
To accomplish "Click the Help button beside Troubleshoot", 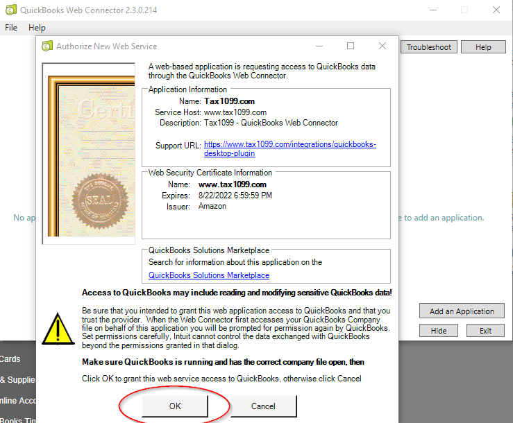I will [x=483, y=47].
